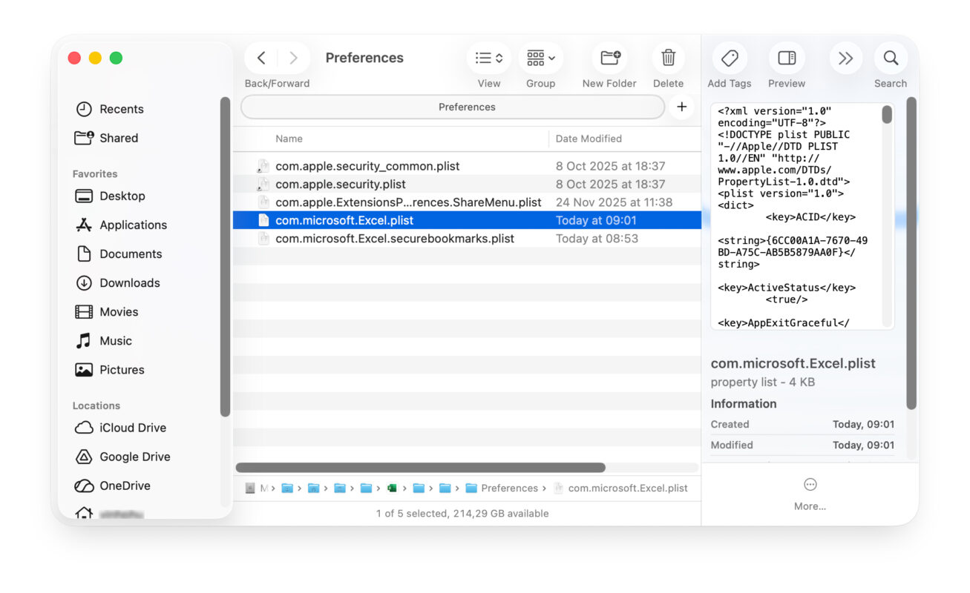The image size is (970, 593).
Task: Click the Locations section heading
Action: pyautogui.click(x=96, y=405)
